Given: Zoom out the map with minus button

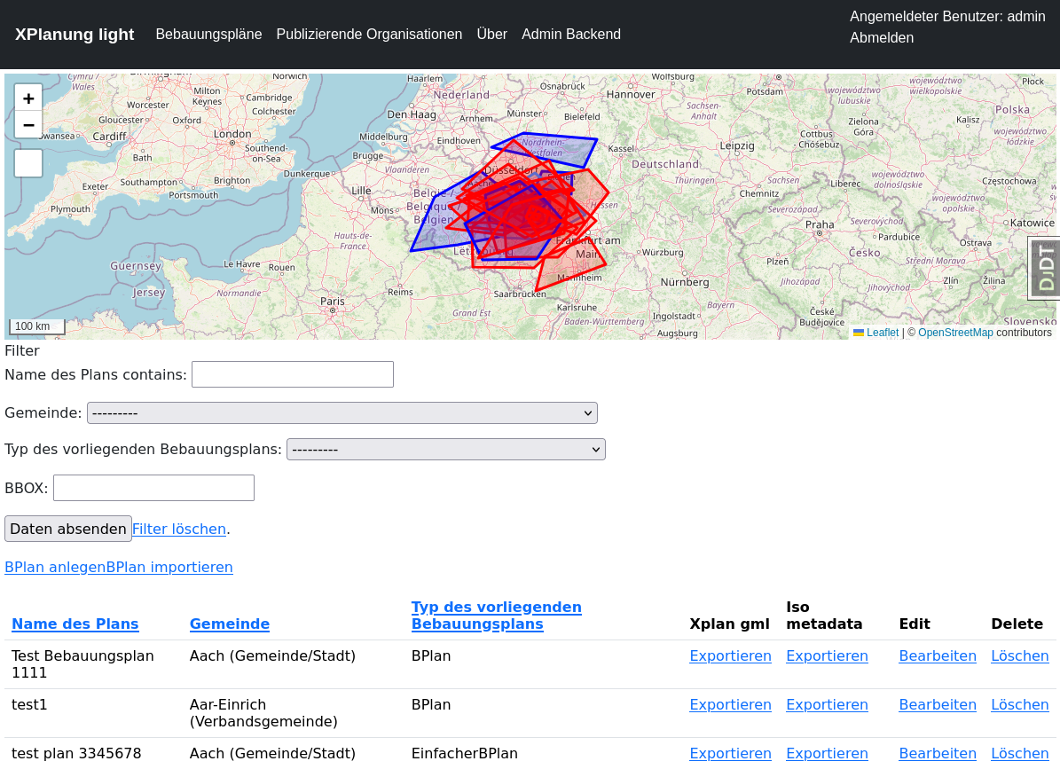Looking at the screenshot, I should click(x=28, y=125).
